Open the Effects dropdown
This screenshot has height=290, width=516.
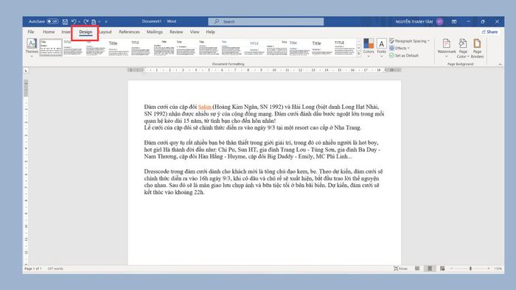400,49
